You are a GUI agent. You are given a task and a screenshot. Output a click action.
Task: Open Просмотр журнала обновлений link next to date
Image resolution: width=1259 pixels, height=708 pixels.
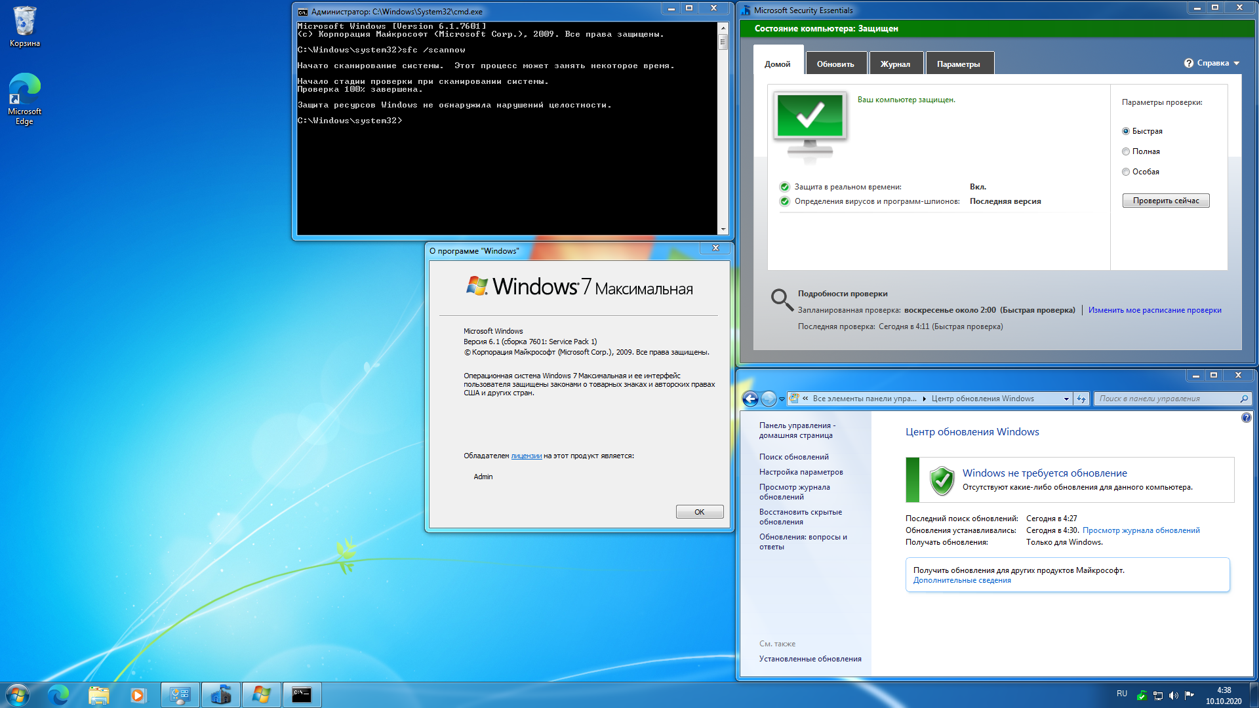(1141, 530)
